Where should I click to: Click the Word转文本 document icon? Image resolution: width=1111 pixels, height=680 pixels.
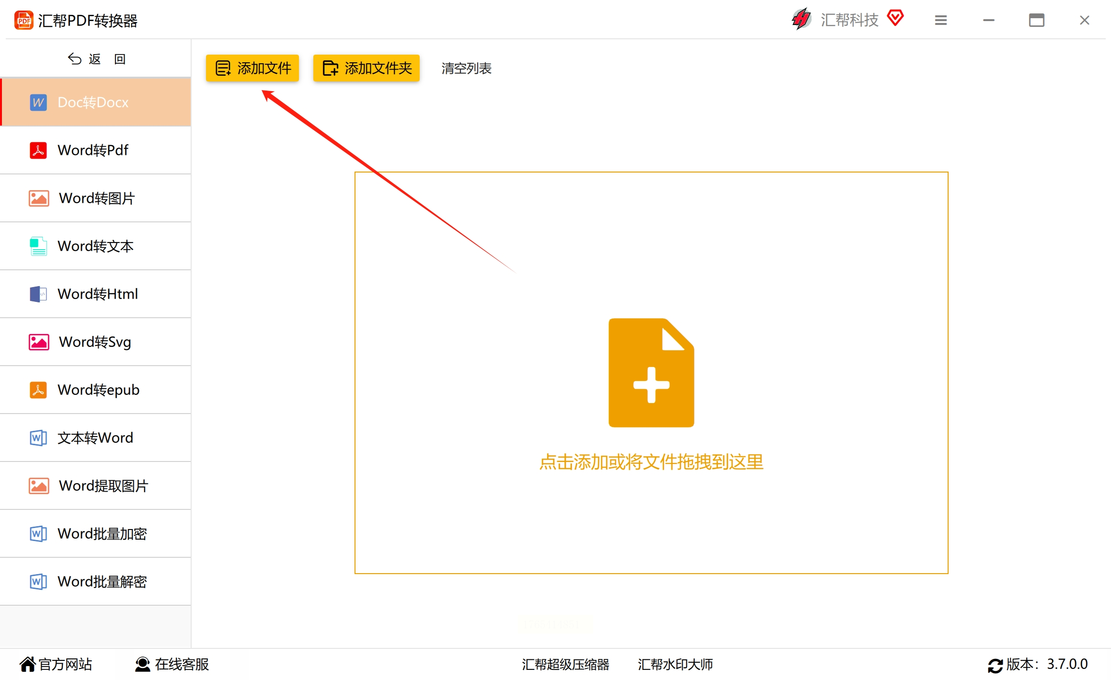coord(38,246)
